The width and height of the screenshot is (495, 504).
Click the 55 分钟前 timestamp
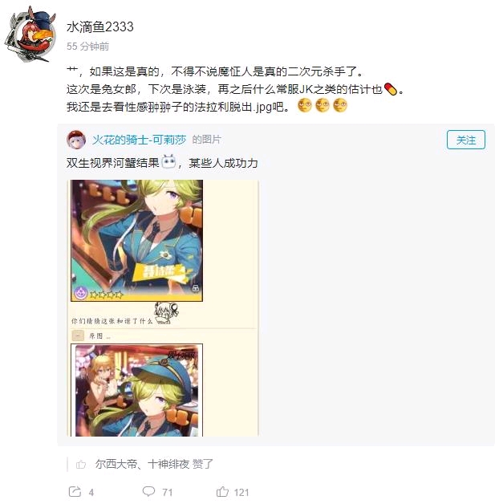click(87, 47)
